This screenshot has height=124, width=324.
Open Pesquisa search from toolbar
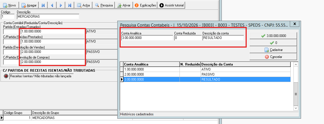point(104,5)
